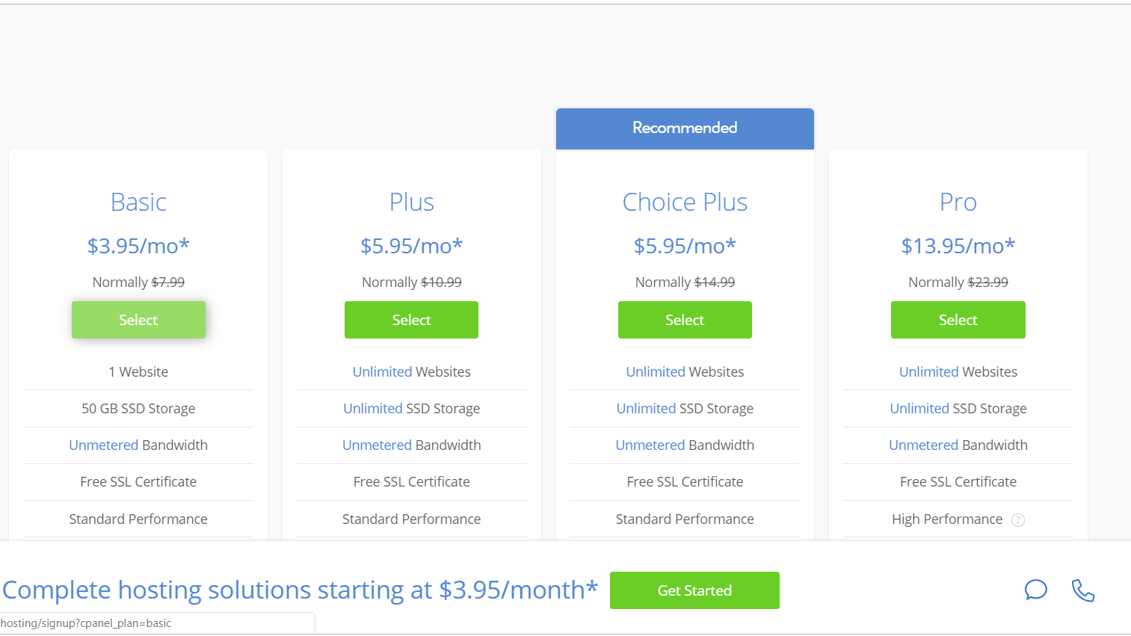Click Unlimited Websites link under Choice Plus
The width and height of the screenshot is (1131, 636).
tap(656, 371)
